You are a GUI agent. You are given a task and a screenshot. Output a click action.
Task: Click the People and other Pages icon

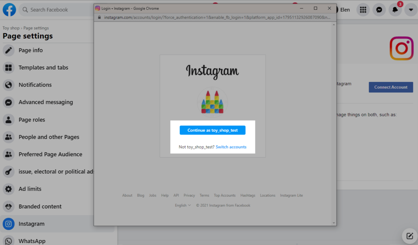click(x=9, y=137)
